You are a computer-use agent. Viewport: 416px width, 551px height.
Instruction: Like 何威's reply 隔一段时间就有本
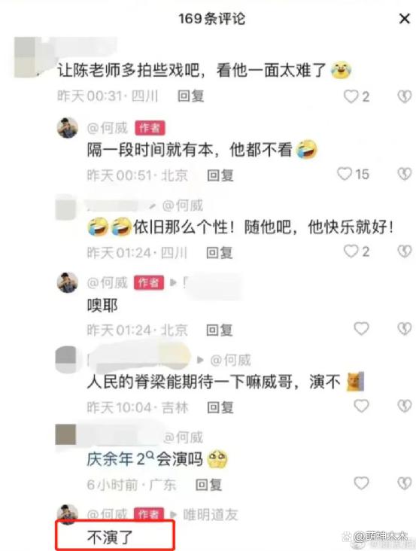345,174
